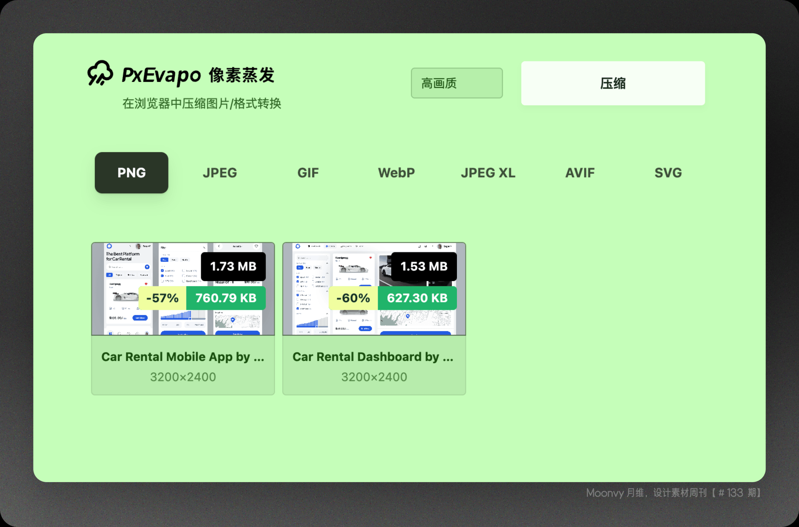Viewport: 799px width, 527px height.
Task: Click the 压缩 compress button
Action: click(x=613, y=83)
